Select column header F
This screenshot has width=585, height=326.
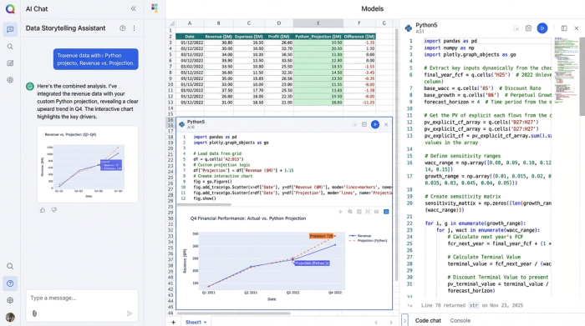359,23
